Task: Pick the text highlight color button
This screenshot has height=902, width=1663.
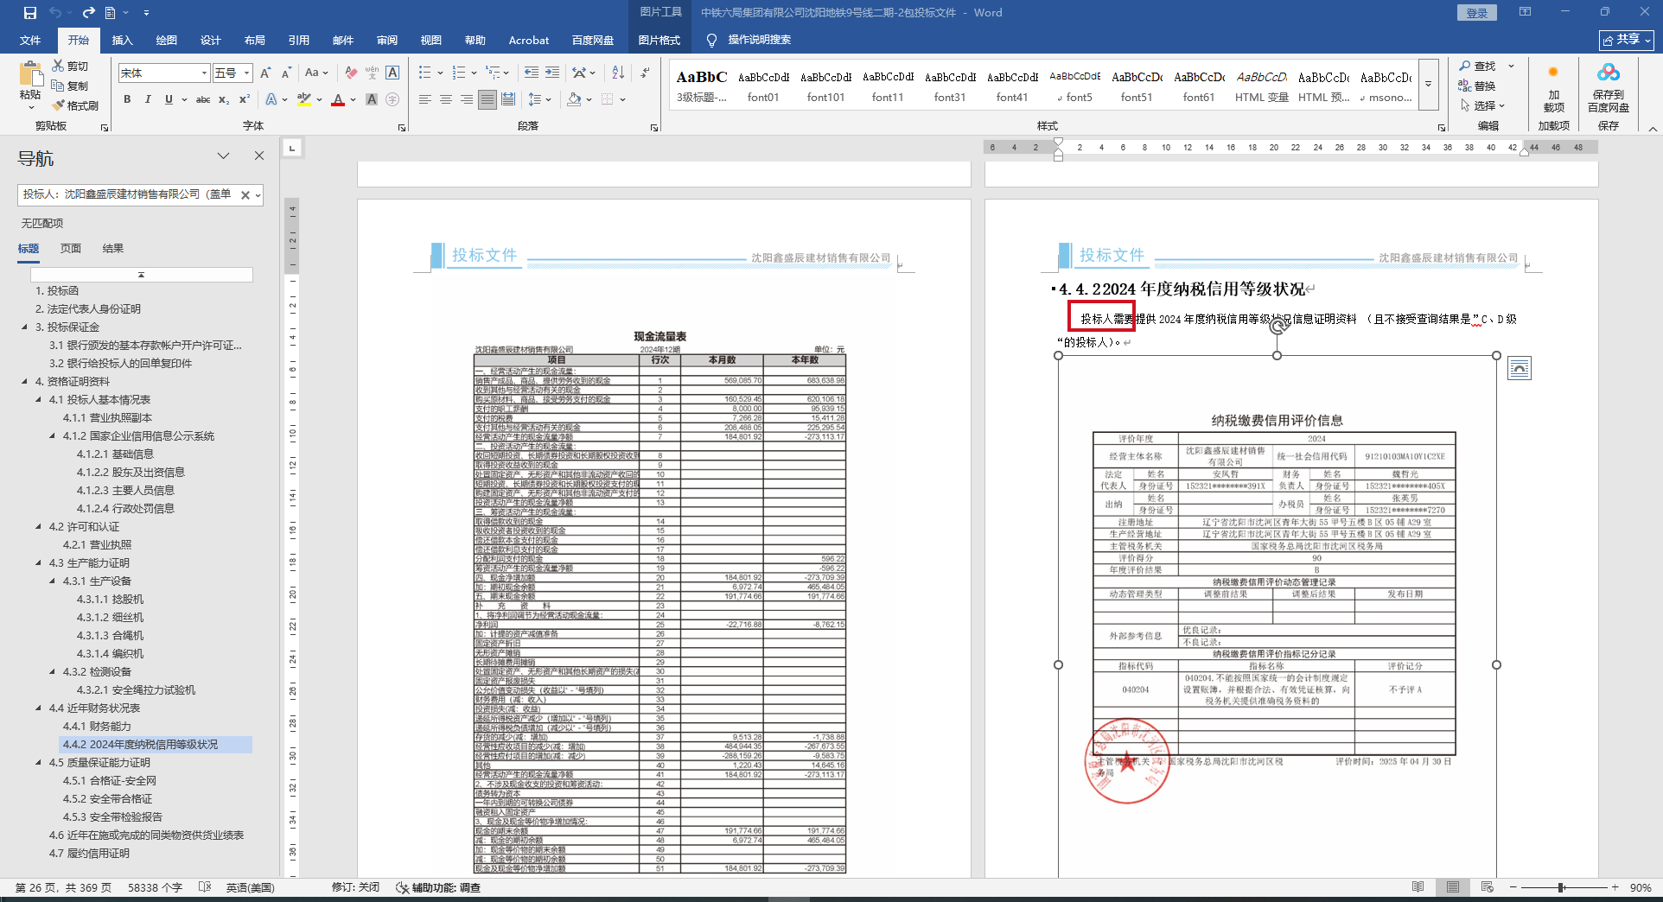Action: 303,99
